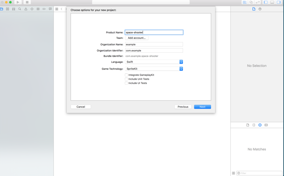Click the Bundle Identifier value com.example.space-shooter
Image resolution: width=284 pixels, height=176 pixels.
[x=142, y=56]
